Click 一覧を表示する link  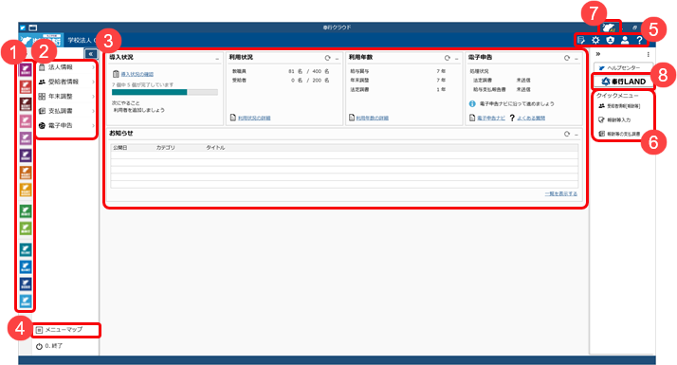tap(561, 193)
